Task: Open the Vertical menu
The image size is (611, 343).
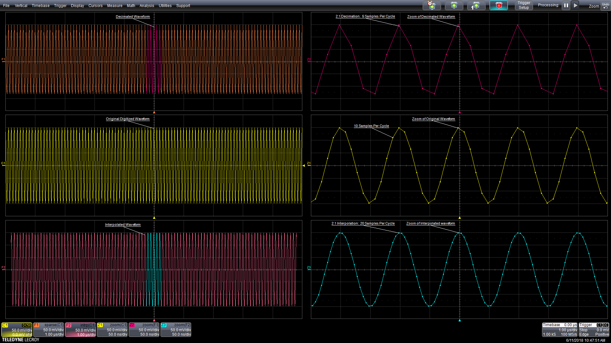Action: click(x=21, y=6)
